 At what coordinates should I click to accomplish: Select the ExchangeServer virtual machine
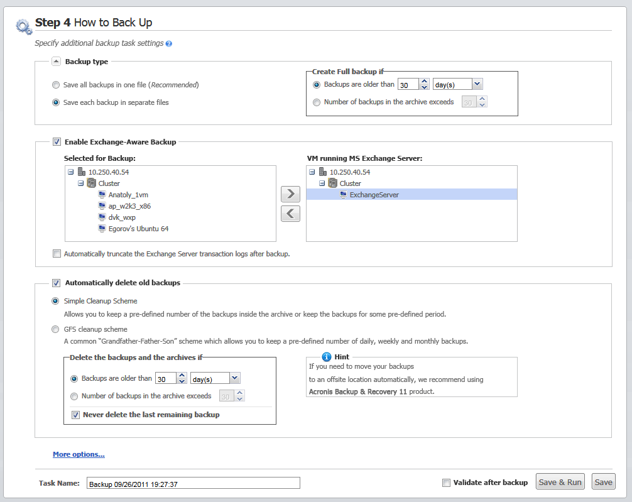(374, 195)
